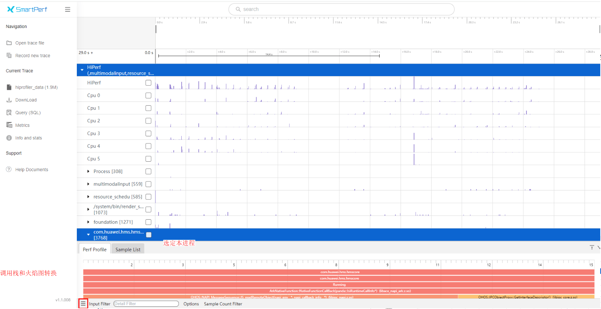
Task: Tick the com.huawei.hms [3768] checkbox
Action: point(149,235)
